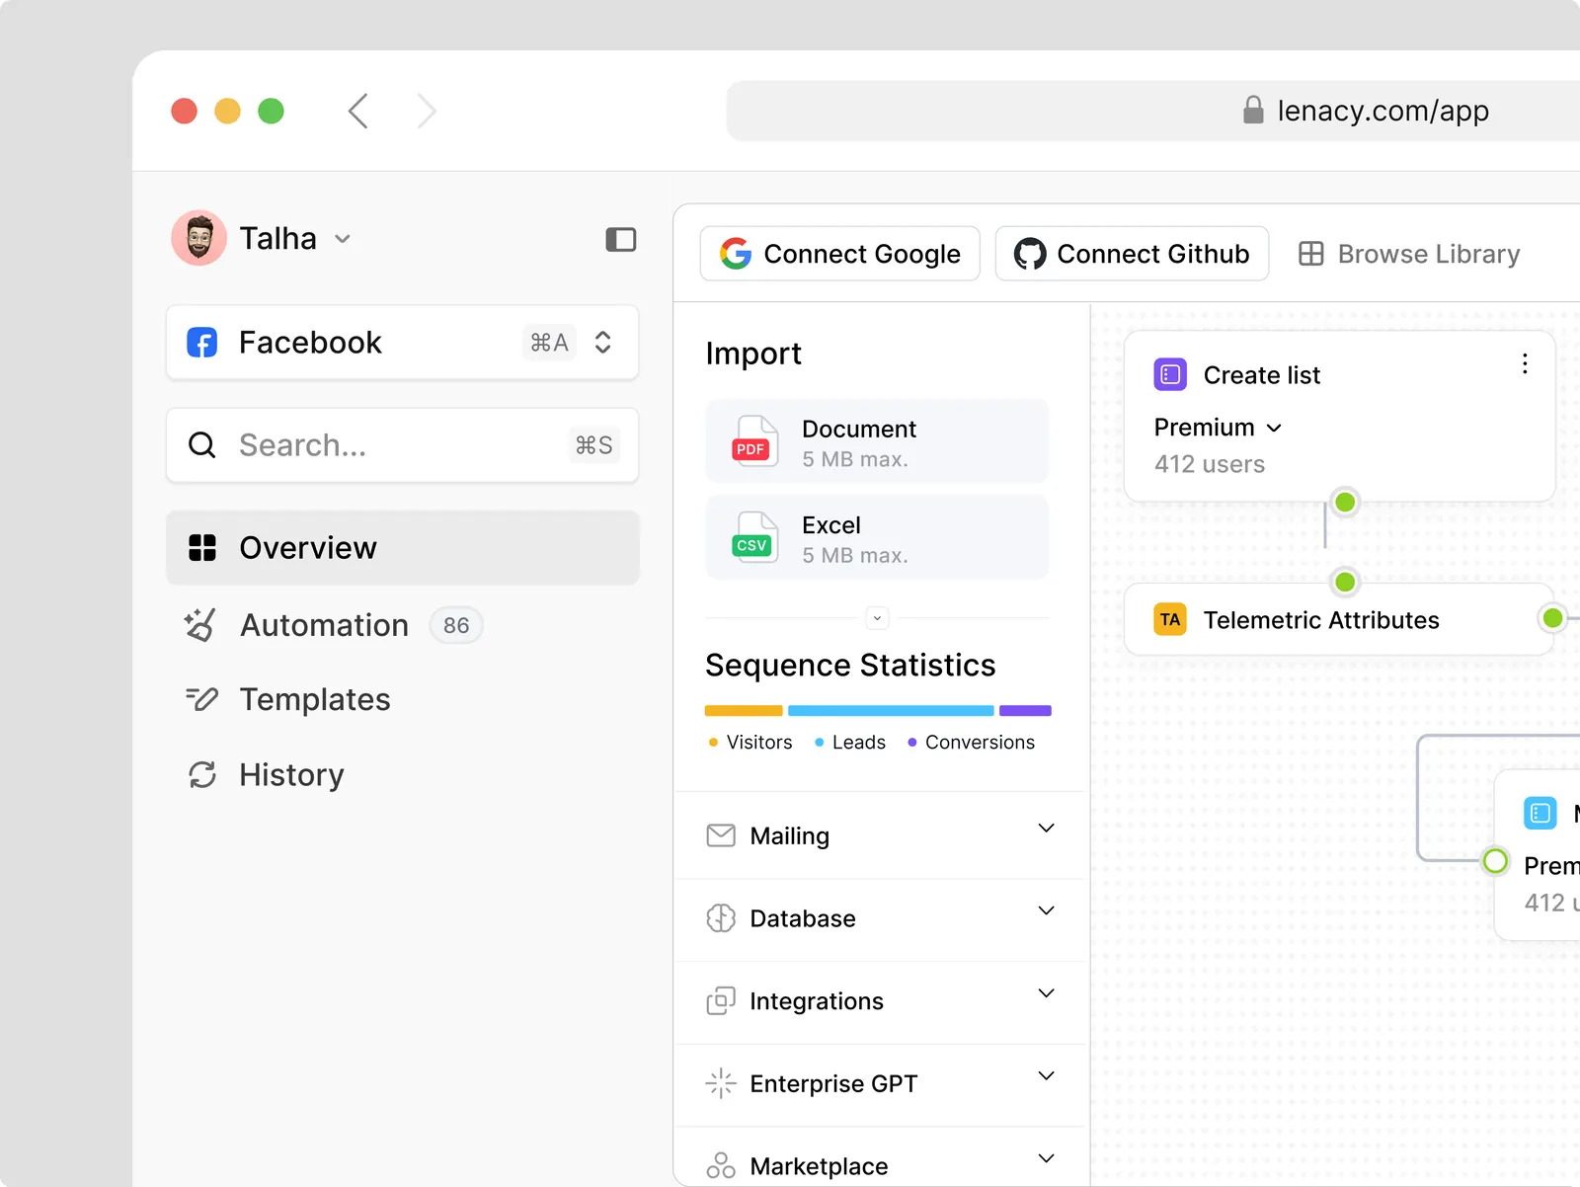
Task: Expand the small chevron below Import
Action: point(877,618)
